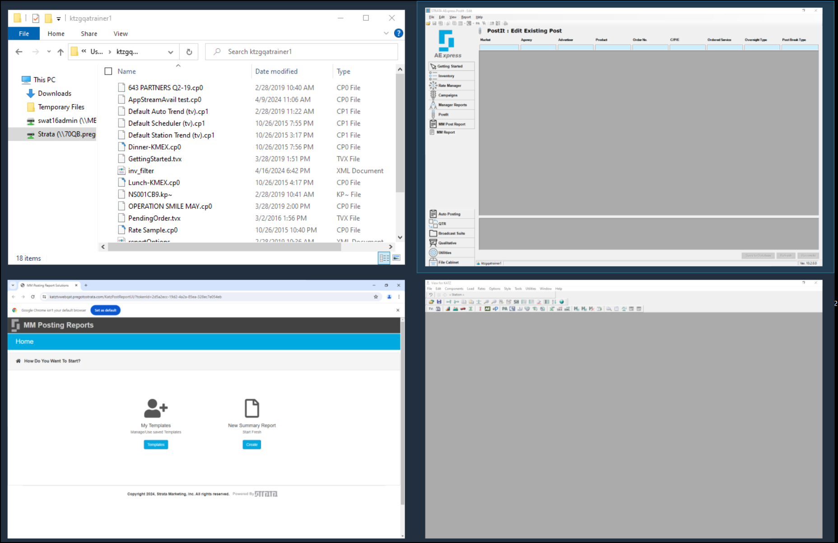Image resolution: width=838 pixels, height=543 pixels.
Task: Open the Station dropdown in View for KATZ
Action: click(457, 295)
